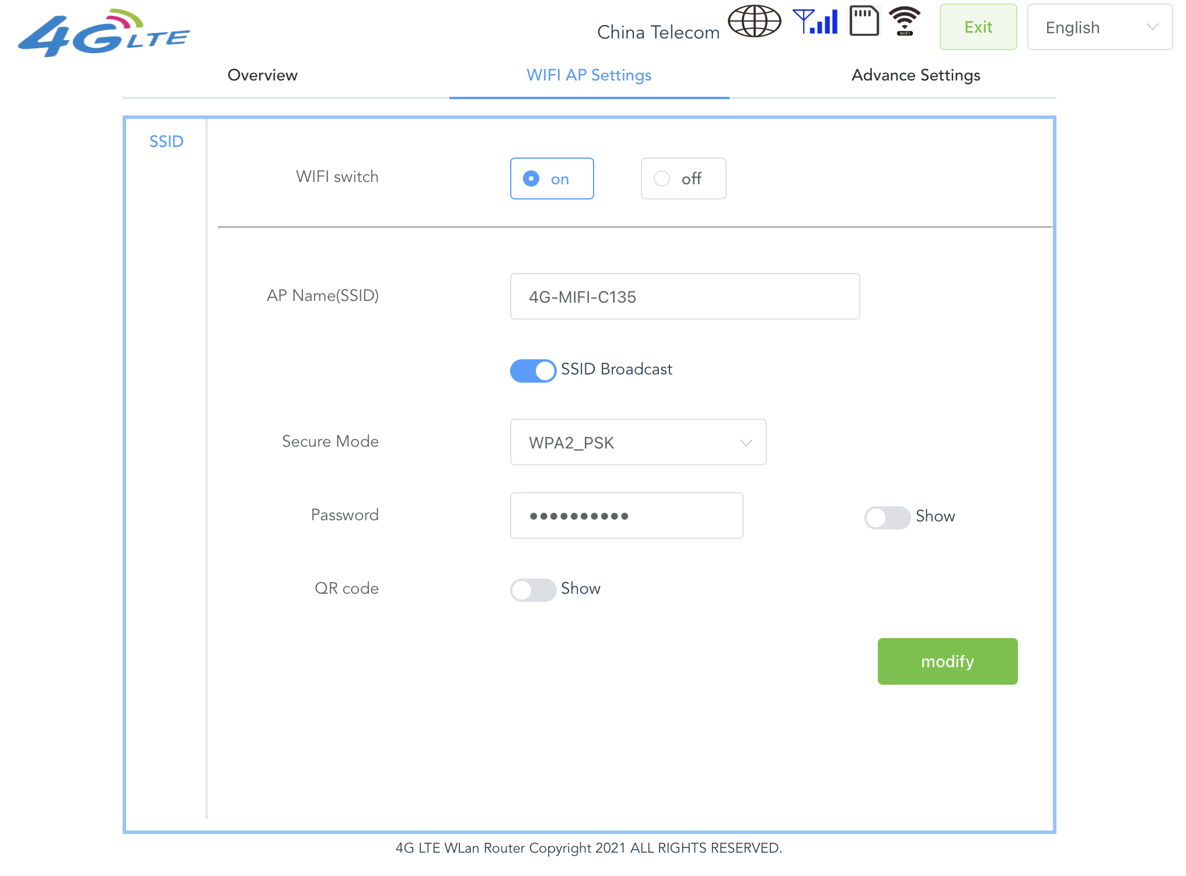1186x876 pixels.
Task: Click the 4G LTE logo
Action: [x=104, y=33]
